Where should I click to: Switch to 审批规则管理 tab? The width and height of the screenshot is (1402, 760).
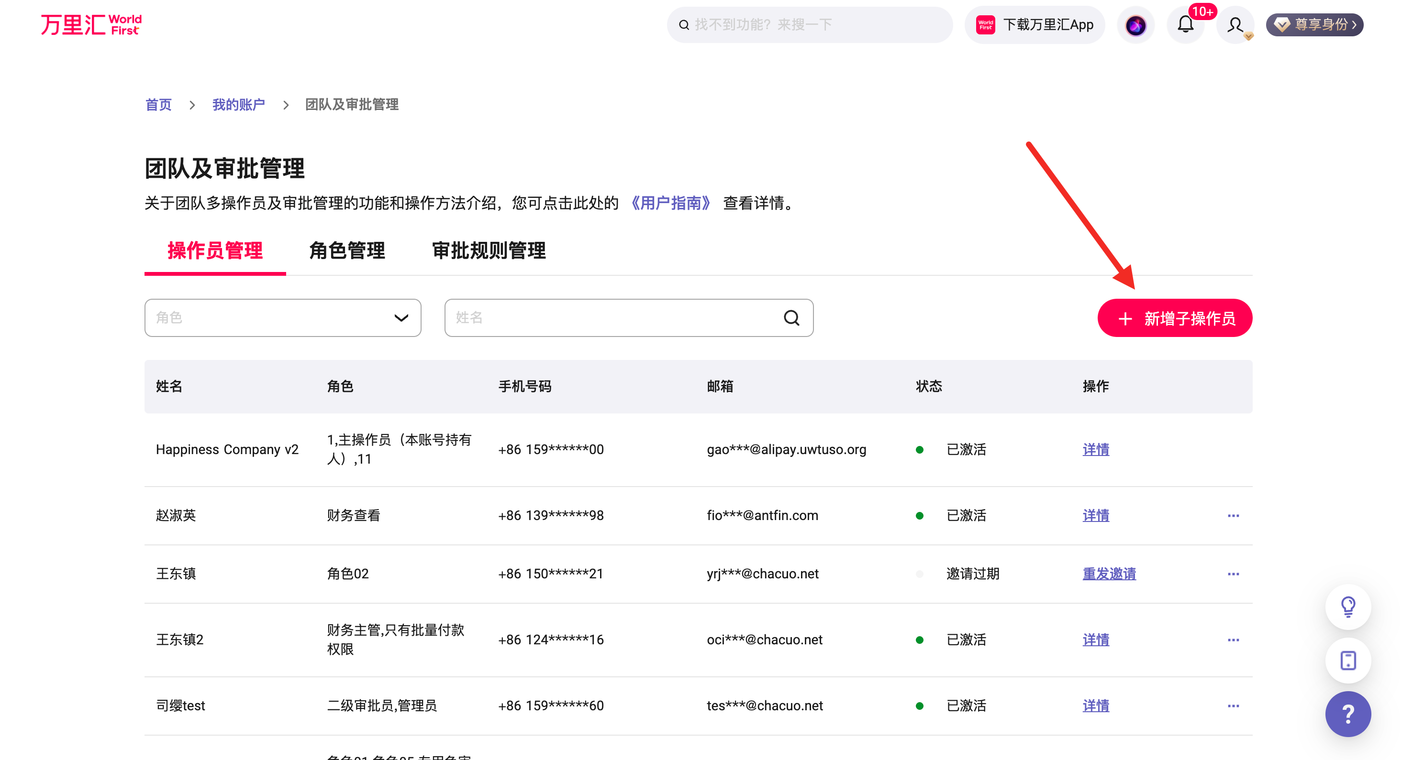click(488, 250)
